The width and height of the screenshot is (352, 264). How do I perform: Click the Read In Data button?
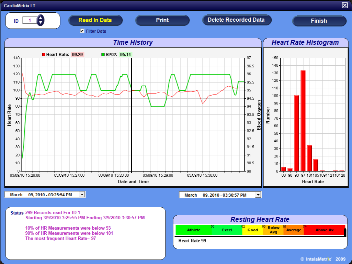tap(95, 20)
